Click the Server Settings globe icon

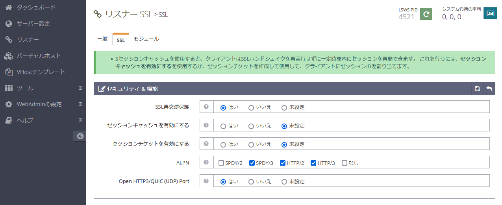[9, 24]
